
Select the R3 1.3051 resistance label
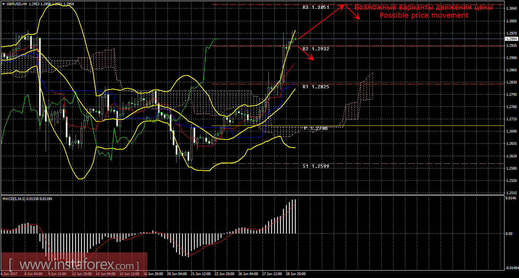[x=316, y=7]
